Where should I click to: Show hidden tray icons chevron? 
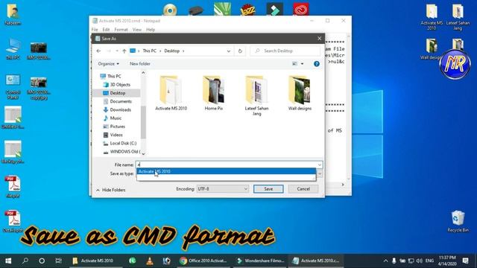[385, 261]
